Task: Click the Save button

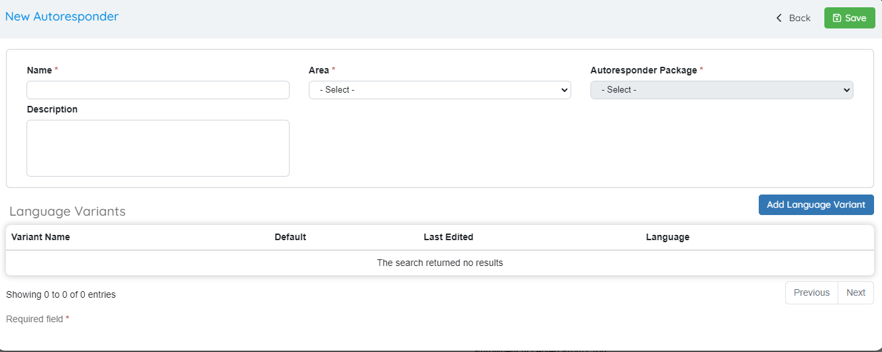Action: tap(850, 18)
